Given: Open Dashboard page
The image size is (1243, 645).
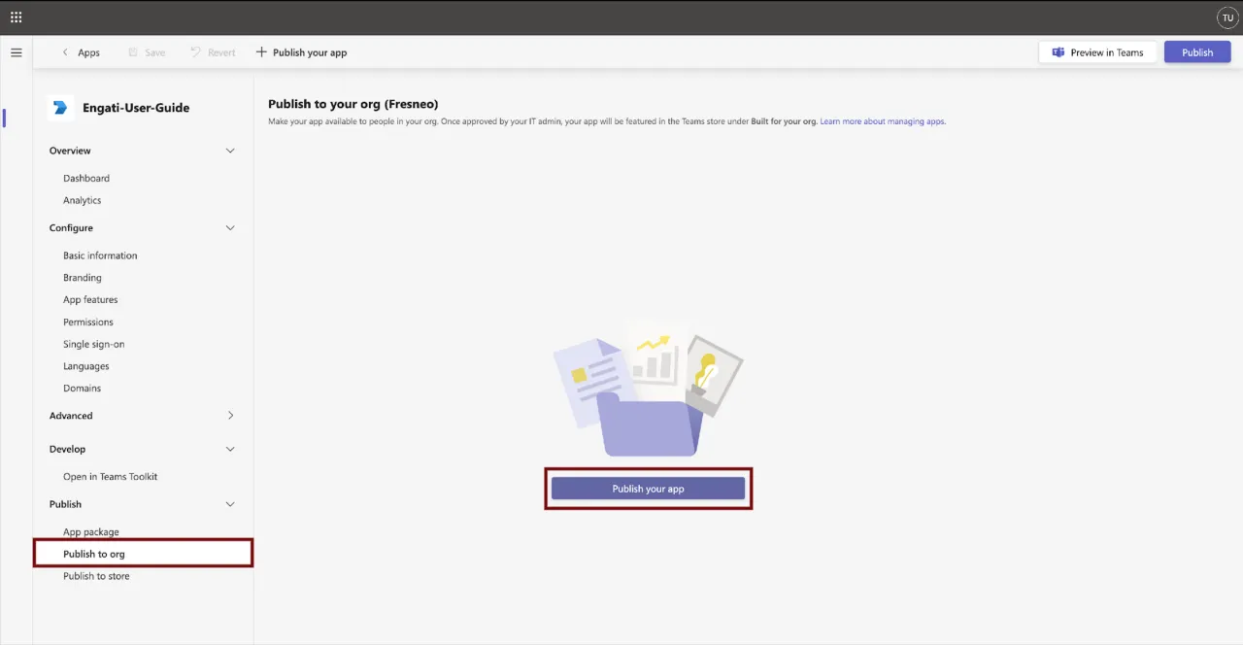Looking at the screenshot, I should point(86,178).
